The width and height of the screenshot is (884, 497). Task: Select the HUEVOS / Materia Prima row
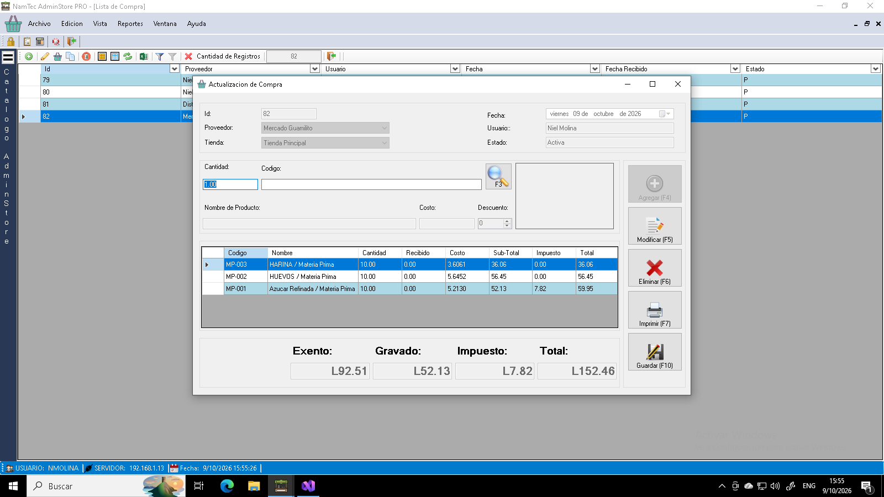[409, 277]
